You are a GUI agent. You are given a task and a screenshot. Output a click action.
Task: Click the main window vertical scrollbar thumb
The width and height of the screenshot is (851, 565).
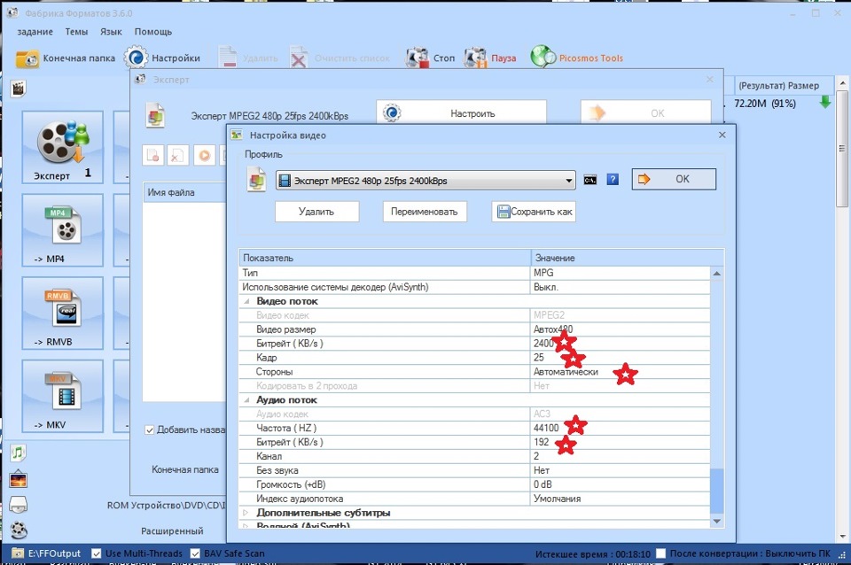tap(842, 148)
